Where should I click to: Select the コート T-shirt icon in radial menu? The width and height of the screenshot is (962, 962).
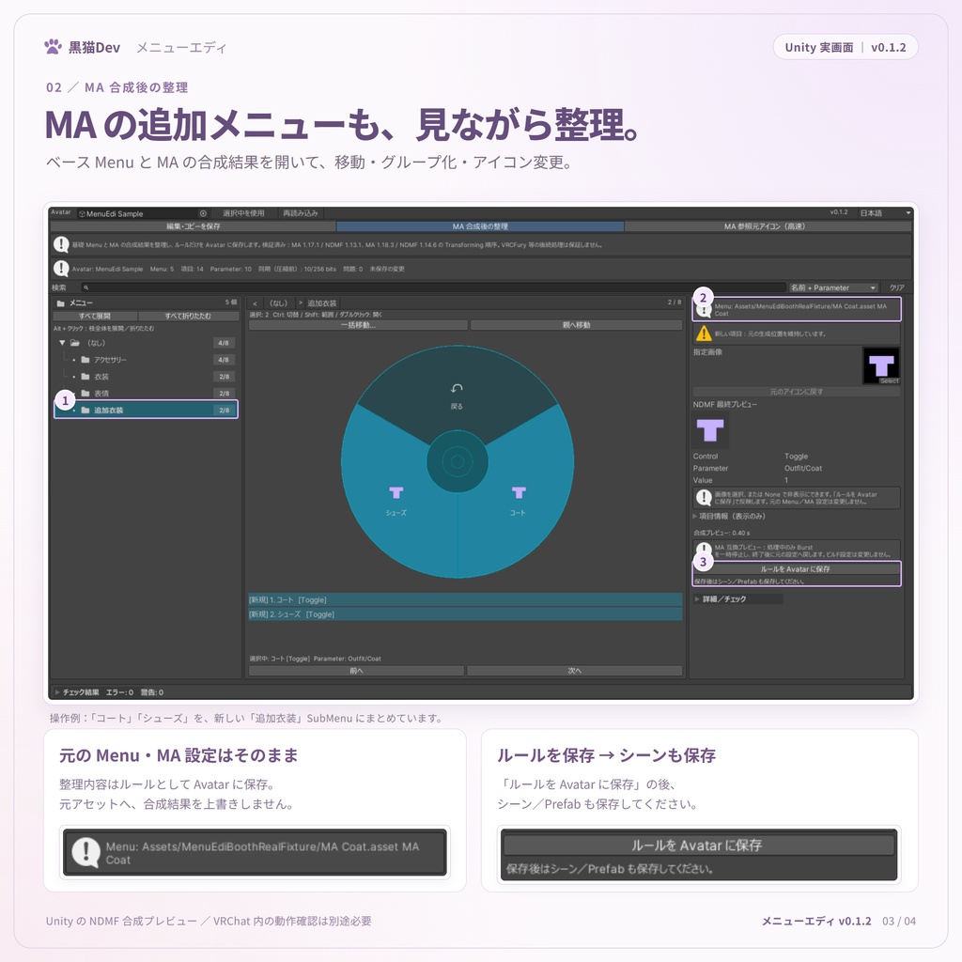point(519,492)
